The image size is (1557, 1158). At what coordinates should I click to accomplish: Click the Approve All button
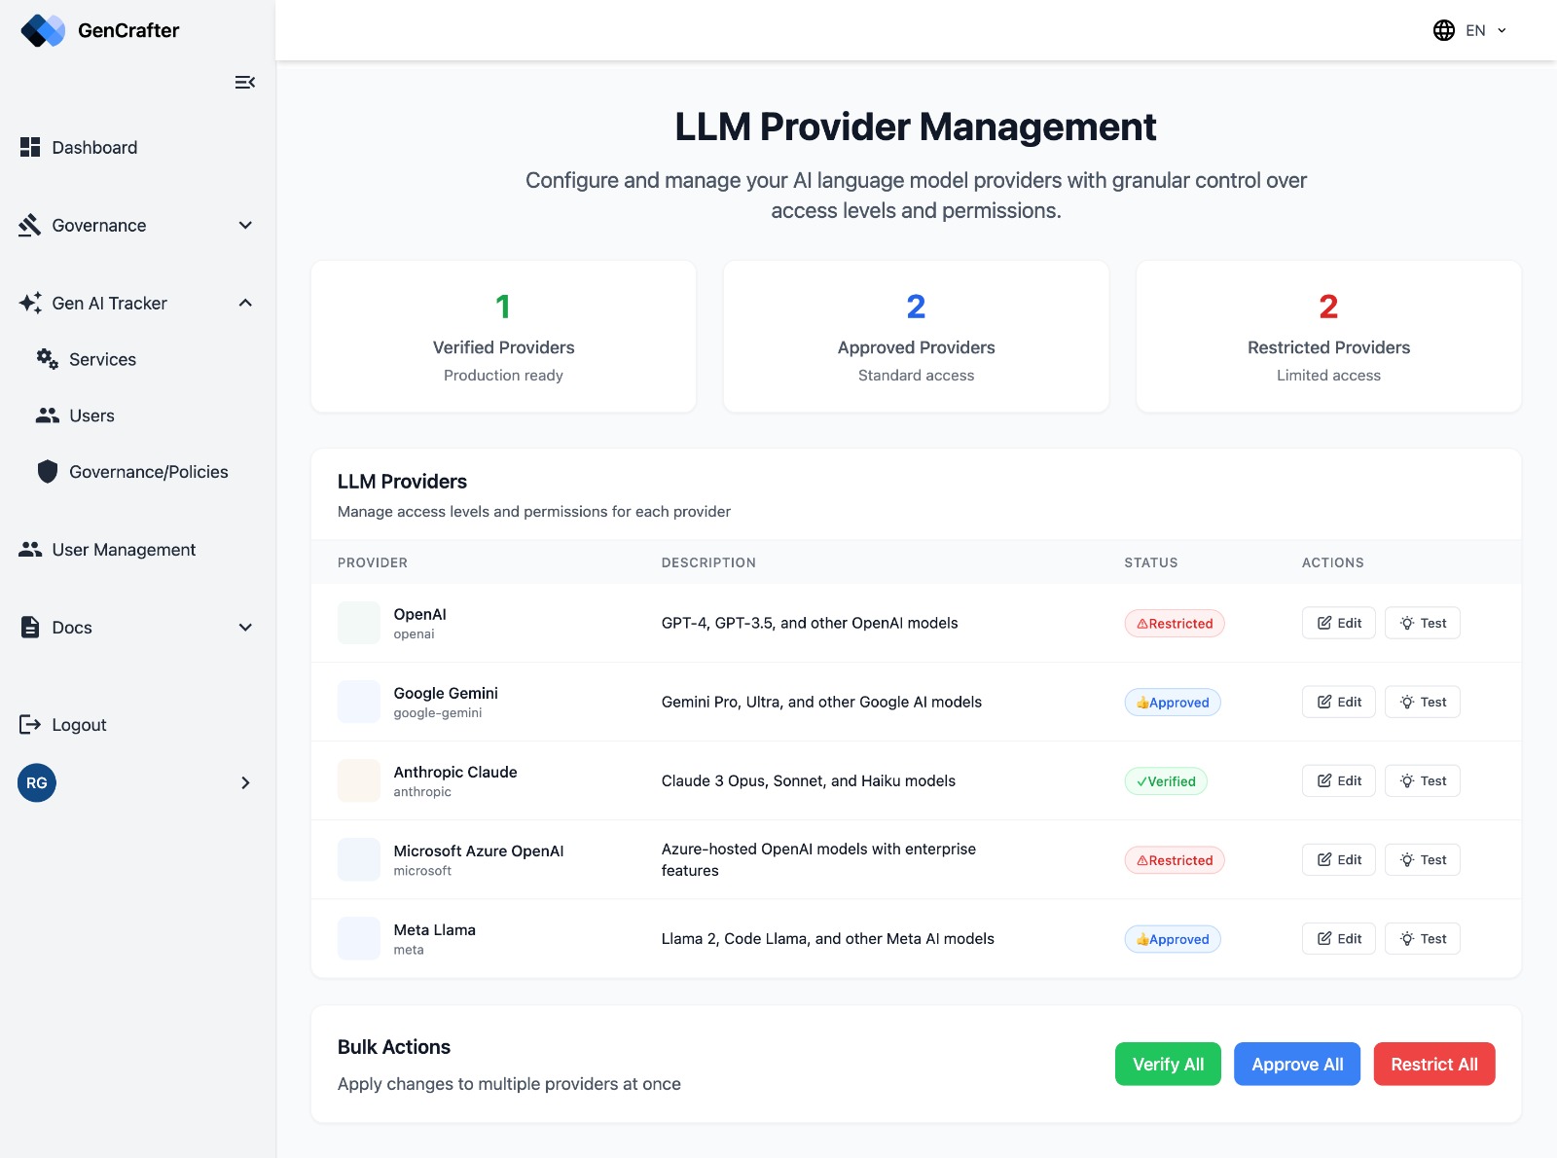(x=1297, y=1064)
